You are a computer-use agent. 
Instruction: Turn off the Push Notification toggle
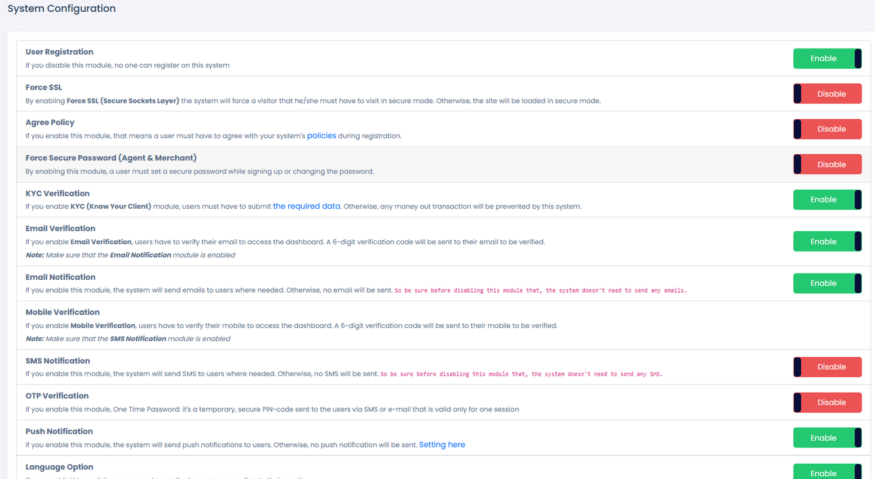tap(827, 438)
